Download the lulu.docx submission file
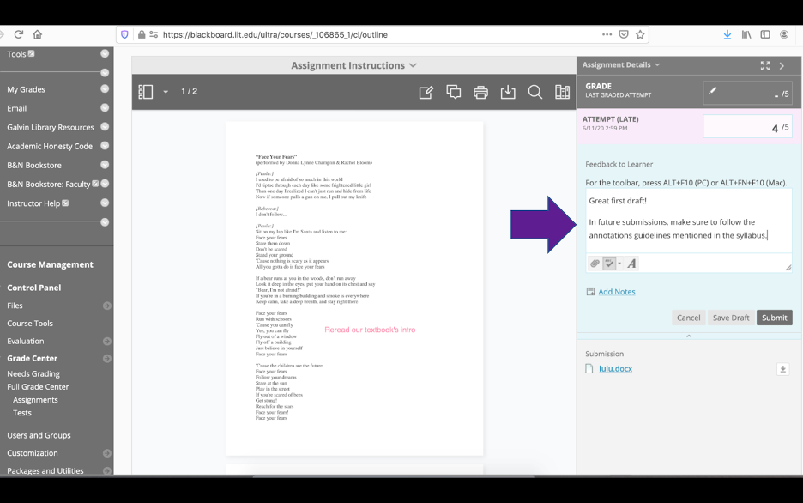This screenshot has height=503, width=803. point(783,369)
